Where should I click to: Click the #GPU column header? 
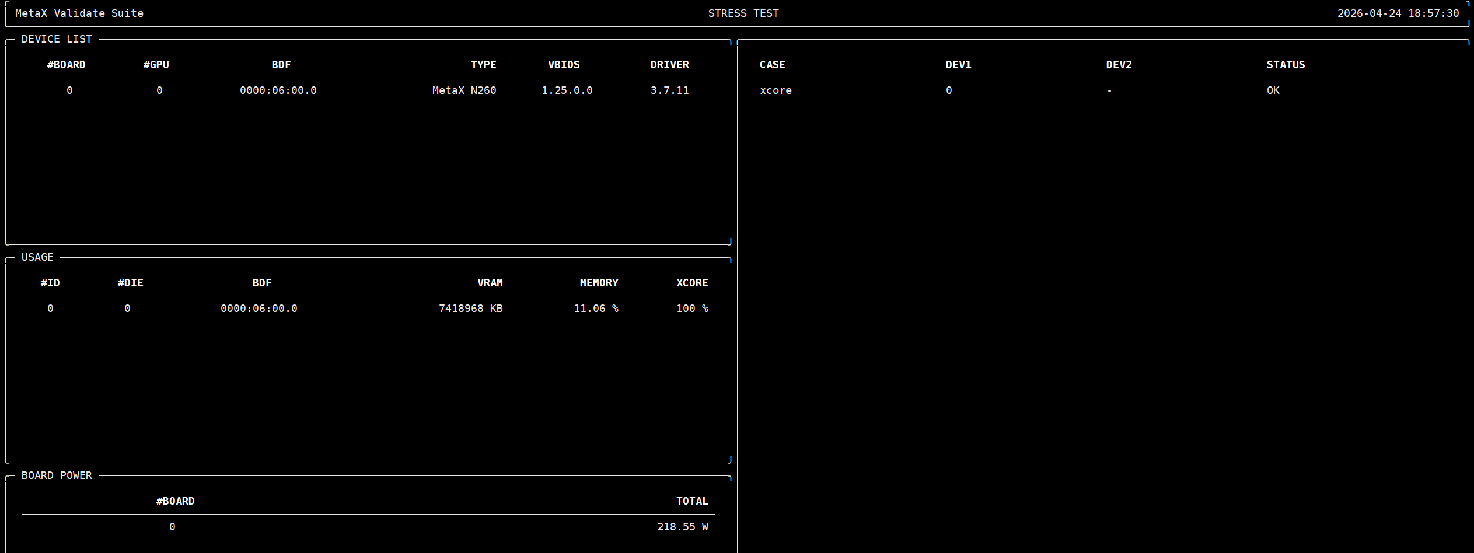[x=156, y=65]
